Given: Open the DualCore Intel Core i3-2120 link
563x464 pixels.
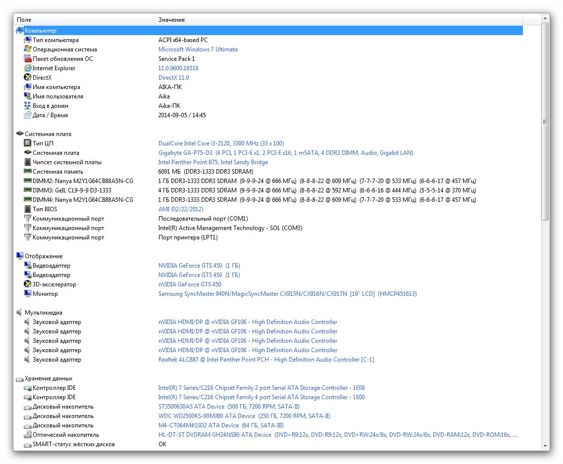Looking at the screenshot, I should click(221, 143).
